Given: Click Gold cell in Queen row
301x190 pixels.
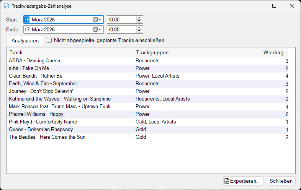Looking at the screenshot, I should [141, 130].
